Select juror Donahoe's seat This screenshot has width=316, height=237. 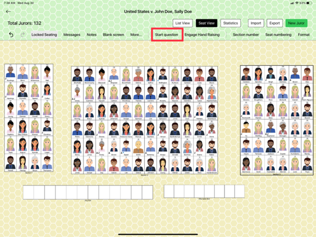[x=47, y=127]
